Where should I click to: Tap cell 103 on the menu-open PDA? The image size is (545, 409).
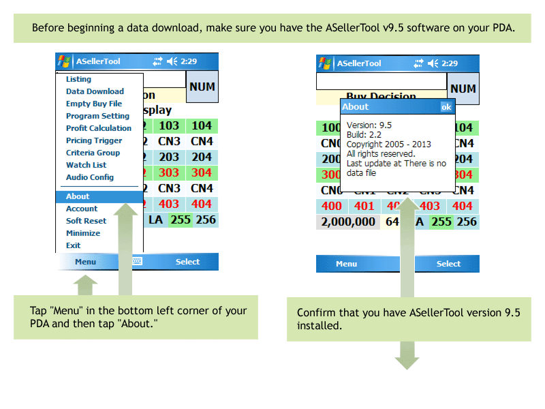point(169,126)
